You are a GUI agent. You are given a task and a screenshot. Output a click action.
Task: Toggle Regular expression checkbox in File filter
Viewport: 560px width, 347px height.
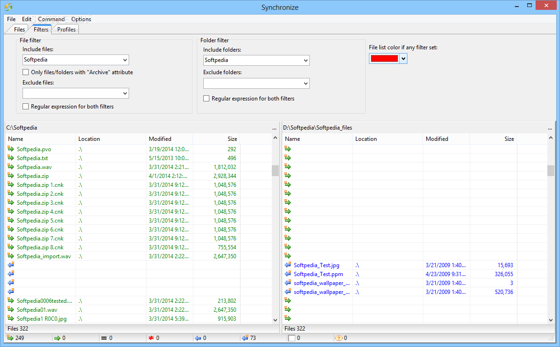point(26,107)
